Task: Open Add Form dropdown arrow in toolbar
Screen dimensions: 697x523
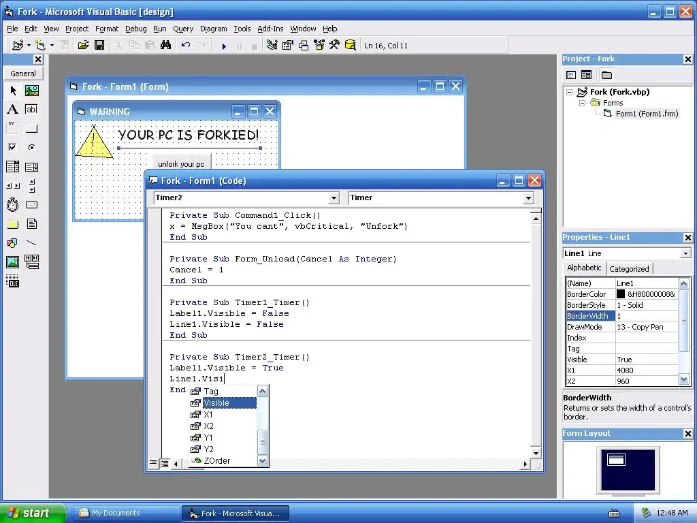Action: [52, 46]
